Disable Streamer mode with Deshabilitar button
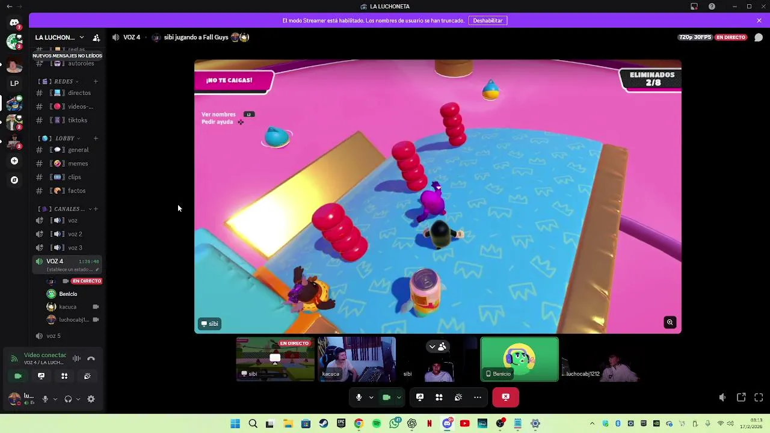Screen dimensions: 770x433 tap(488, 20)
